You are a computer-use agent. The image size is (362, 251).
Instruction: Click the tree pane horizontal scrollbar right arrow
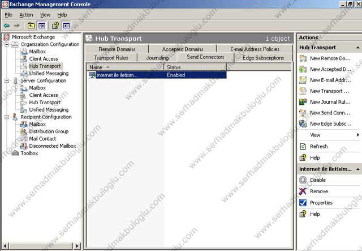click(x=77, y=246)
